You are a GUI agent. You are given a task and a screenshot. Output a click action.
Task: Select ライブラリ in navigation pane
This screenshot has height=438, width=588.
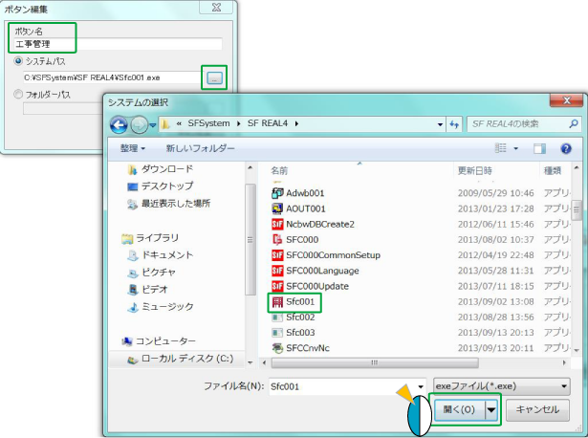pyautogui.click(x=150, y=238)
